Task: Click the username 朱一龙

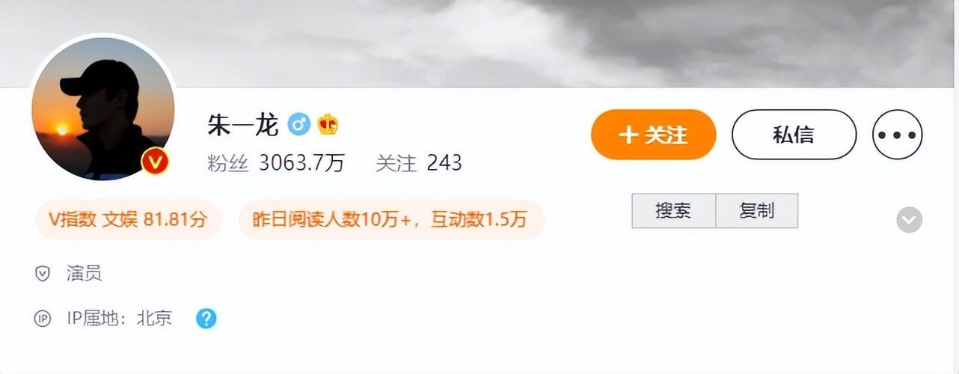Action: [243, 125]
